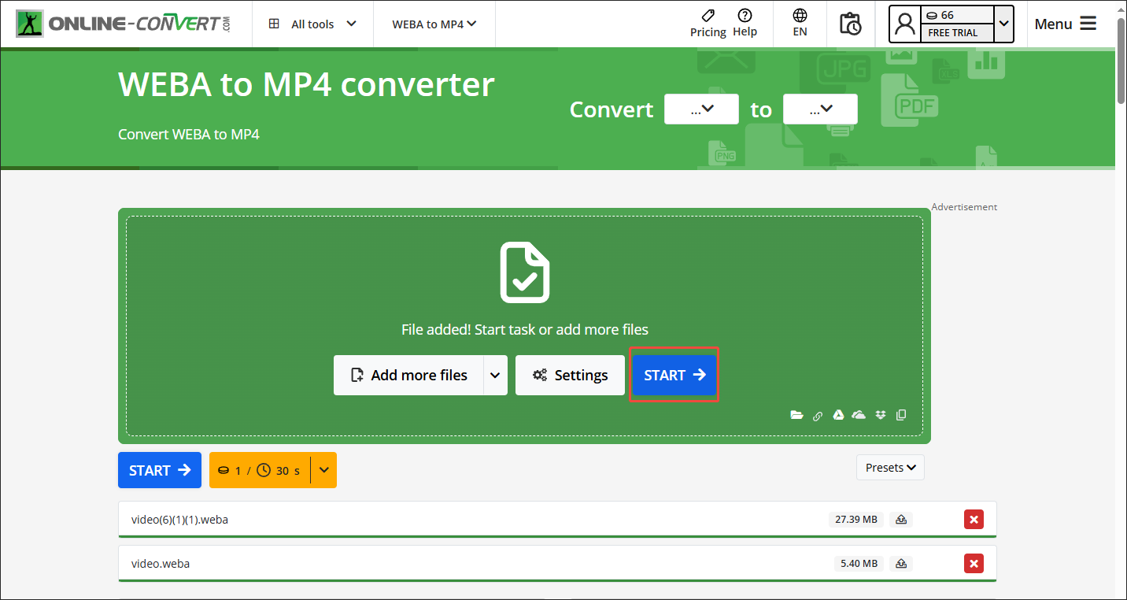Screen dimensions: 1127x600
Task: Click the 'WEBA to MP4 converter' heading
Action: click(x=306, y=84)
